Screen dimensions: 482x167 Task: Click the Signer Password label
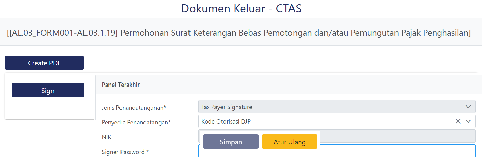pos(125,152)
